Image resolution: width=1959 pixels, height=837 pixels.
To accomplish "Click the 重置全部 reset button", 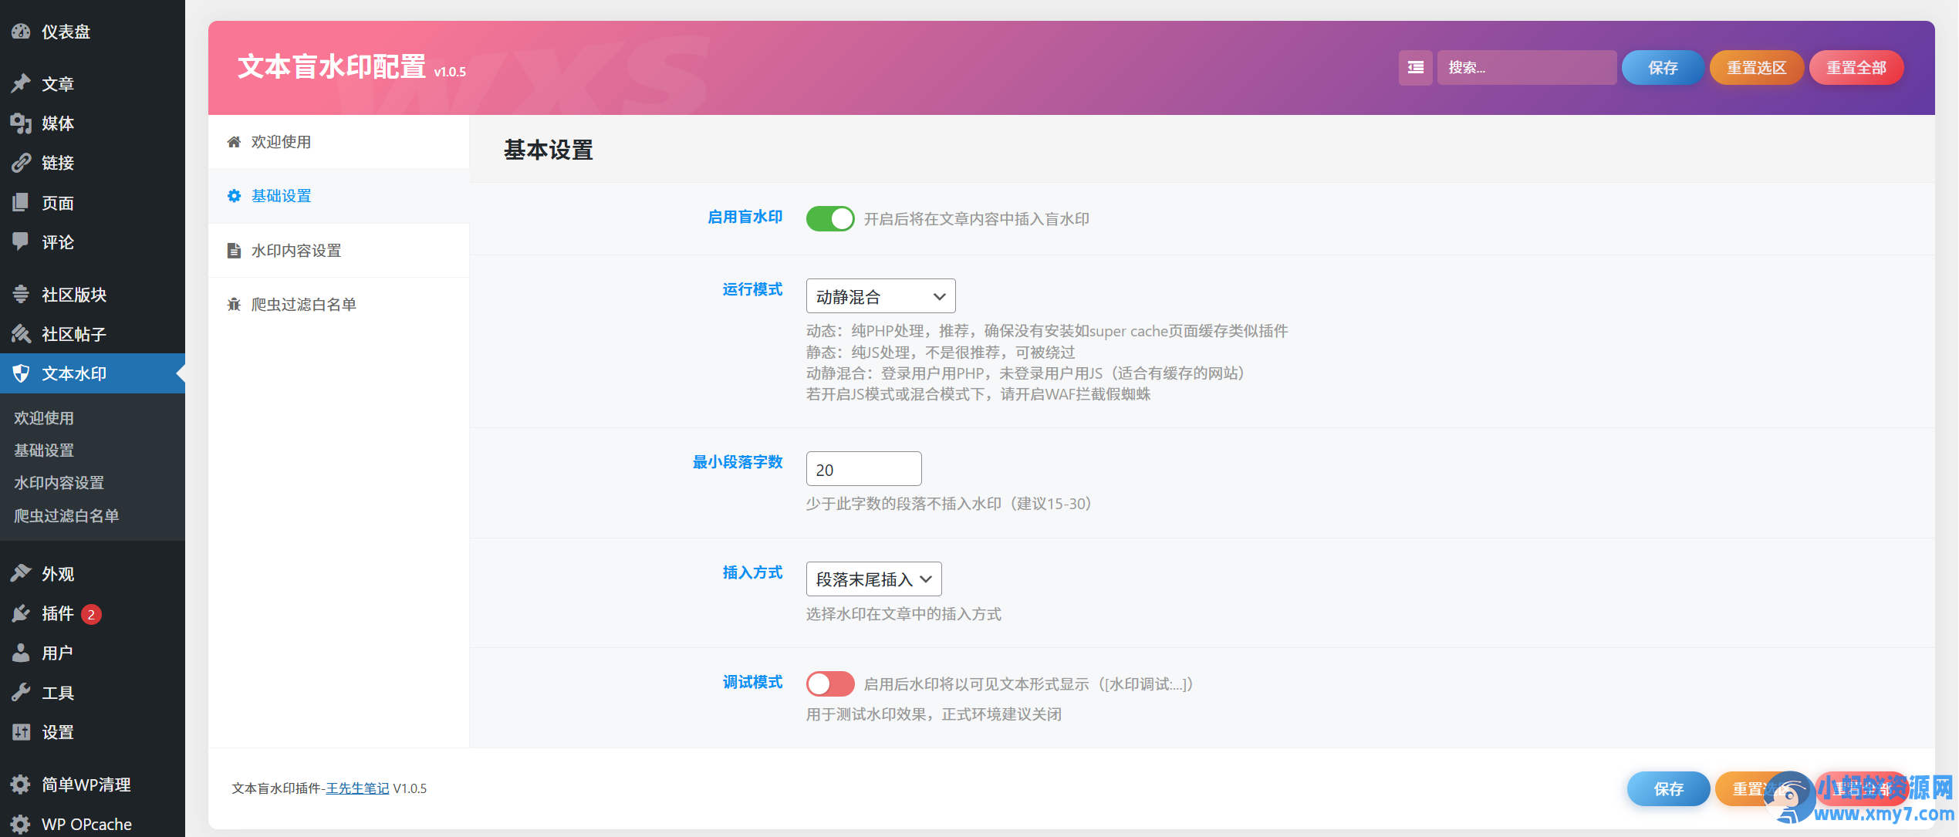I will click(x=1856, y=67).
